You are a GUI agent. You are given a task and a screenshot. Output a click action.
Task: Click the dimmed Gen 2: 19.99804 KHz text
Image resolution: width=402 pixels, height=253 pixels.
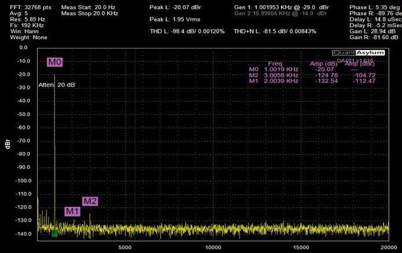point(281,13)
